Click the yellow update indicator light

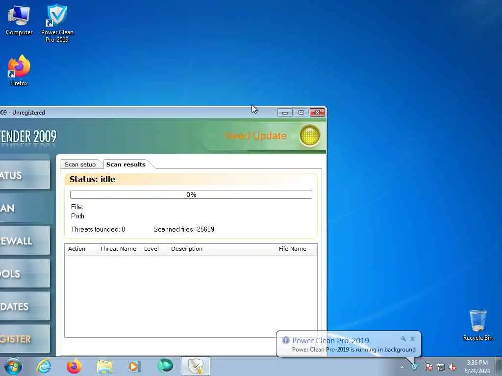(310, 136)
